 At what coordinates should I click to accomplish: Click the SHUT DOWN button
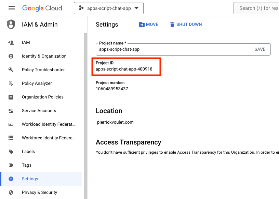click(x=186, y=25)
